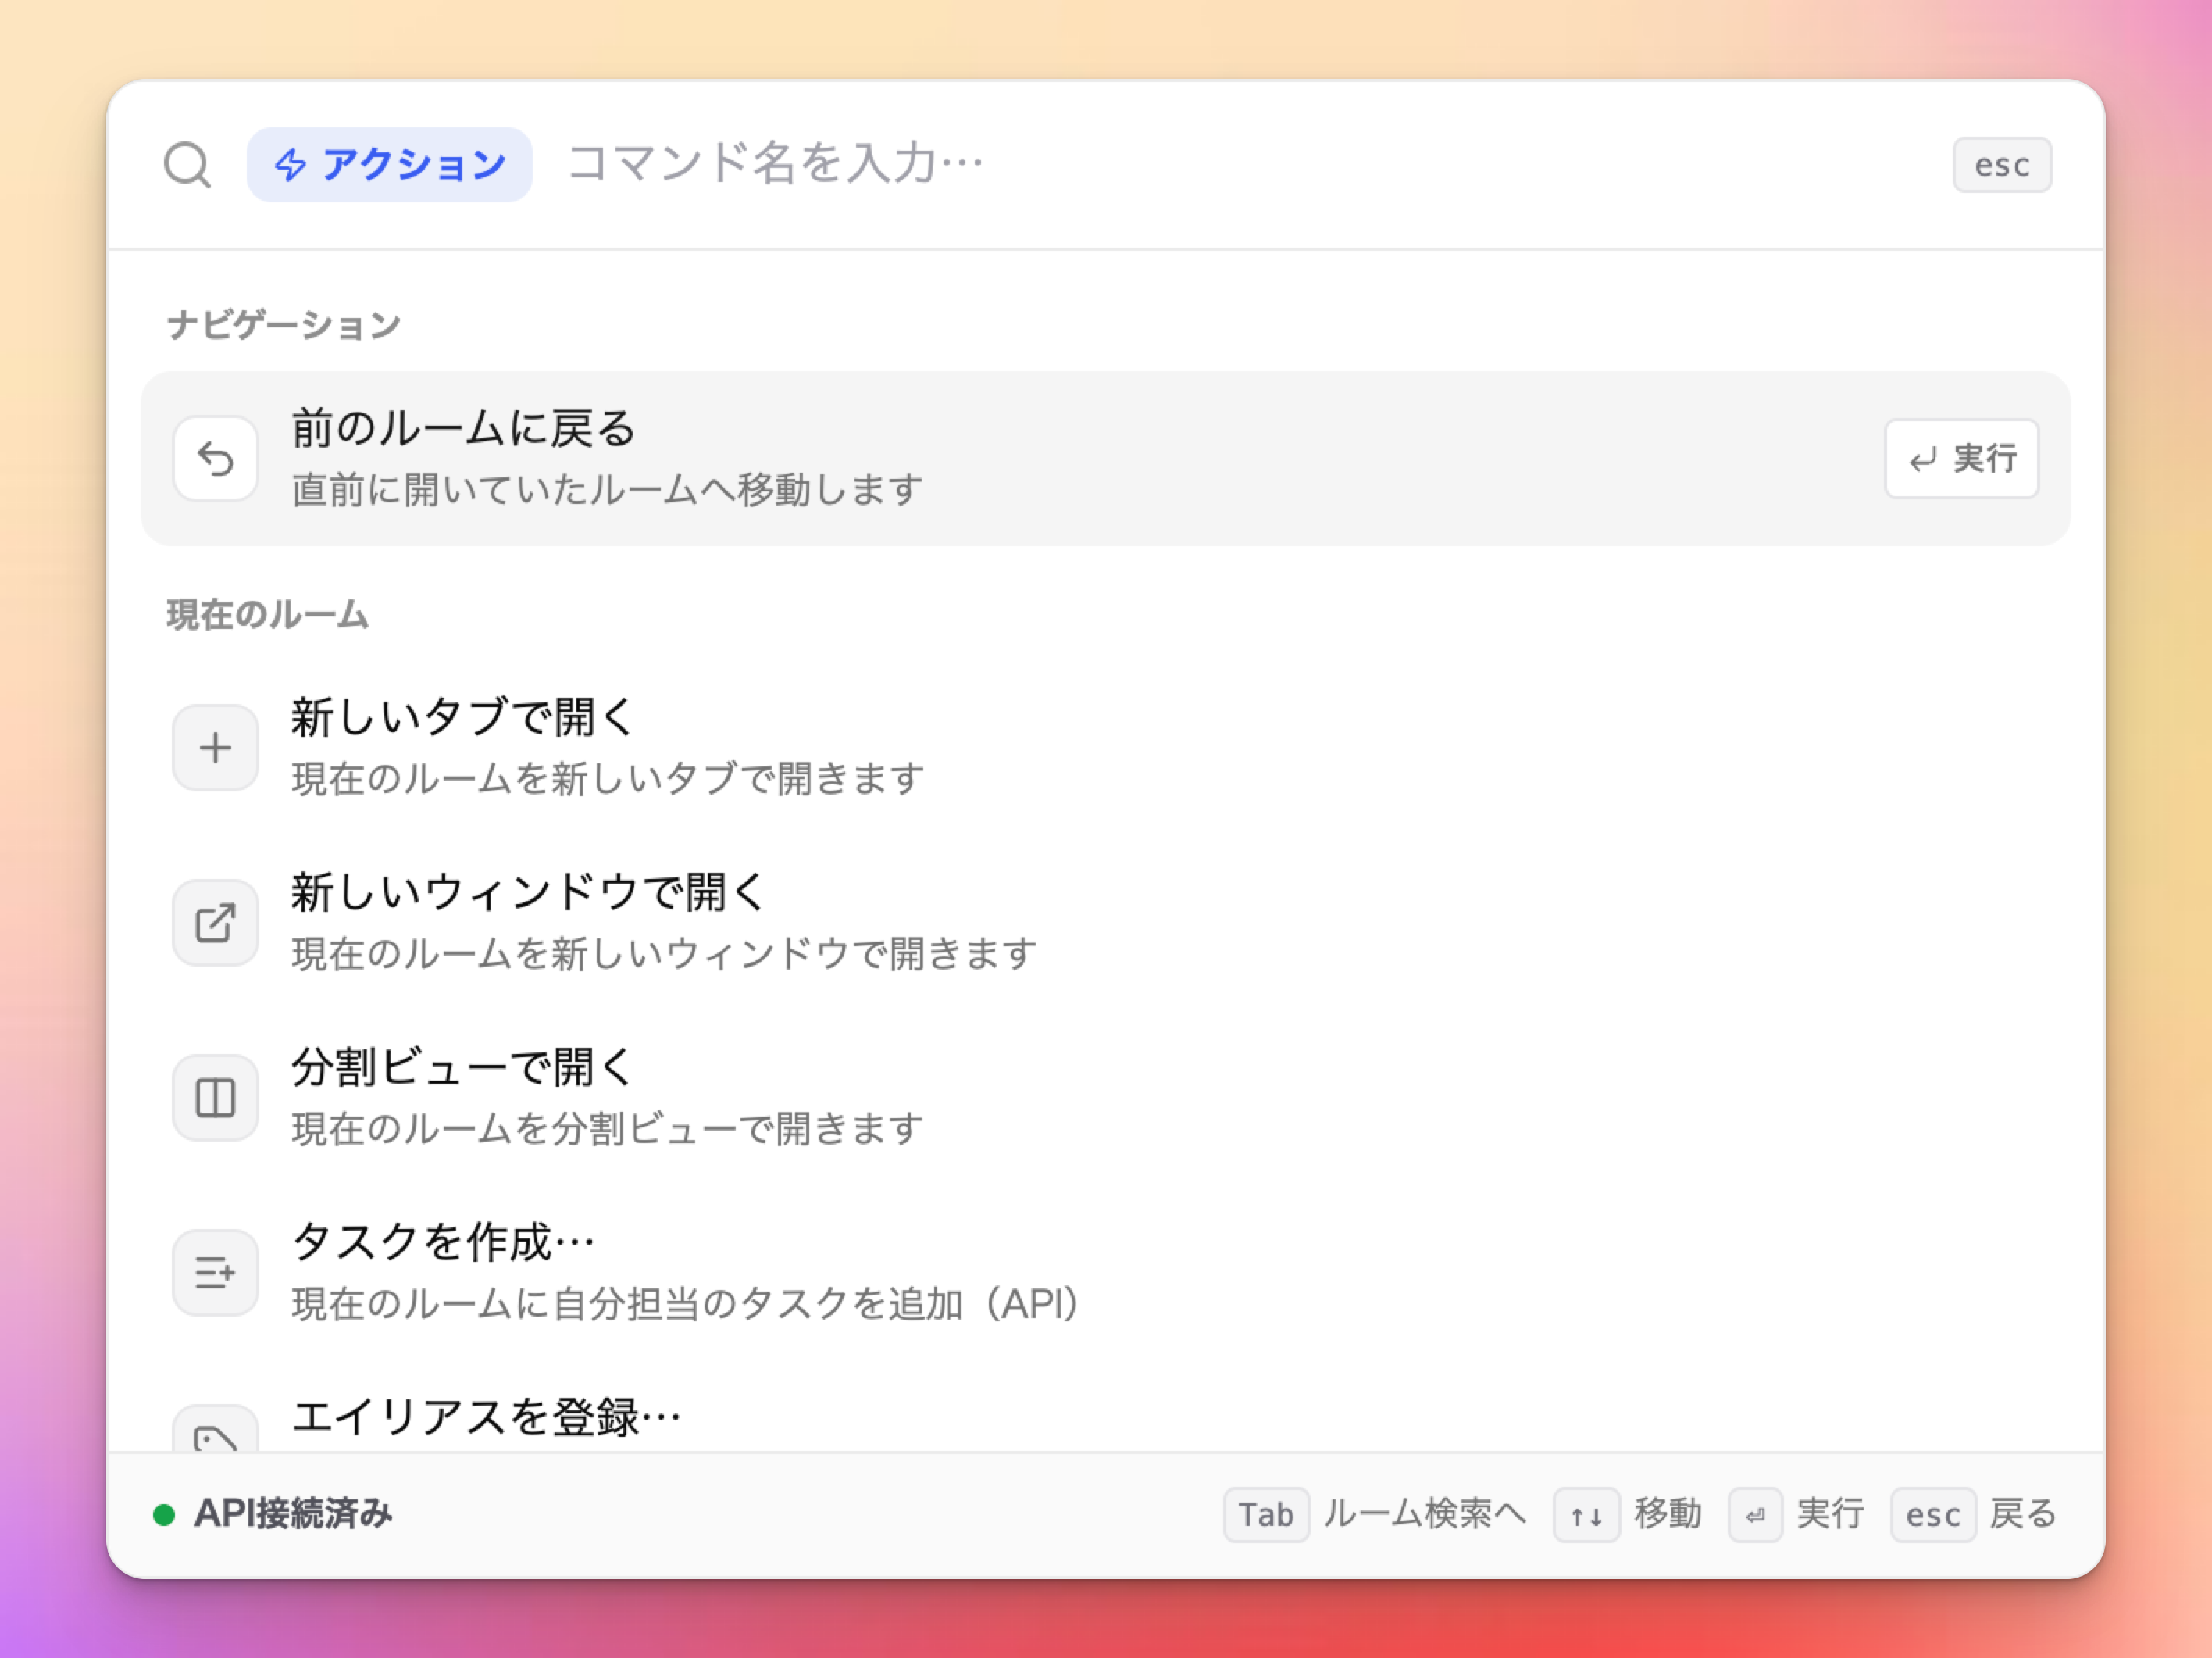Select the 前のルームに戻る command
2212x1658 pixels.
[1105, 459]
